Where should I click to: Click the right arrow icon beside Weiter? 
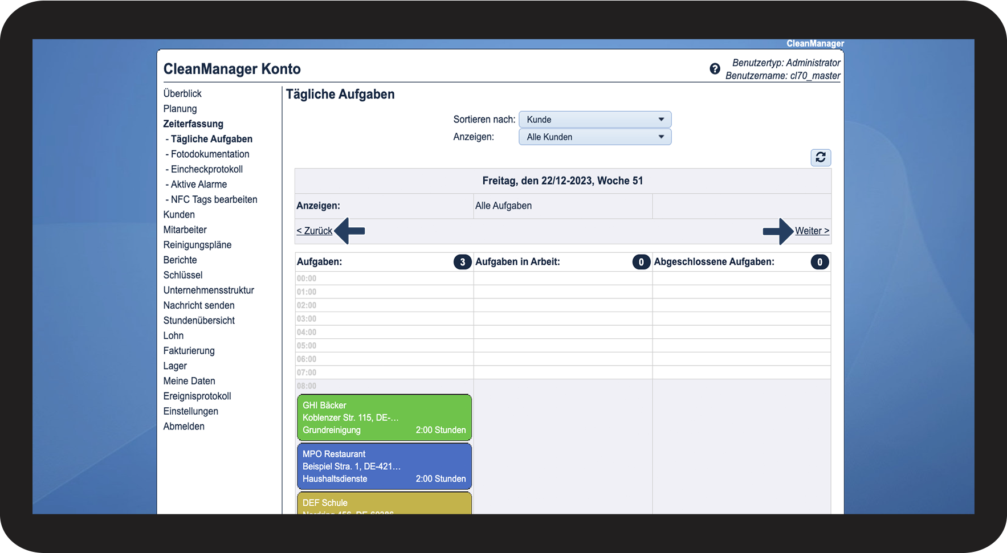[x=778, y=231]
